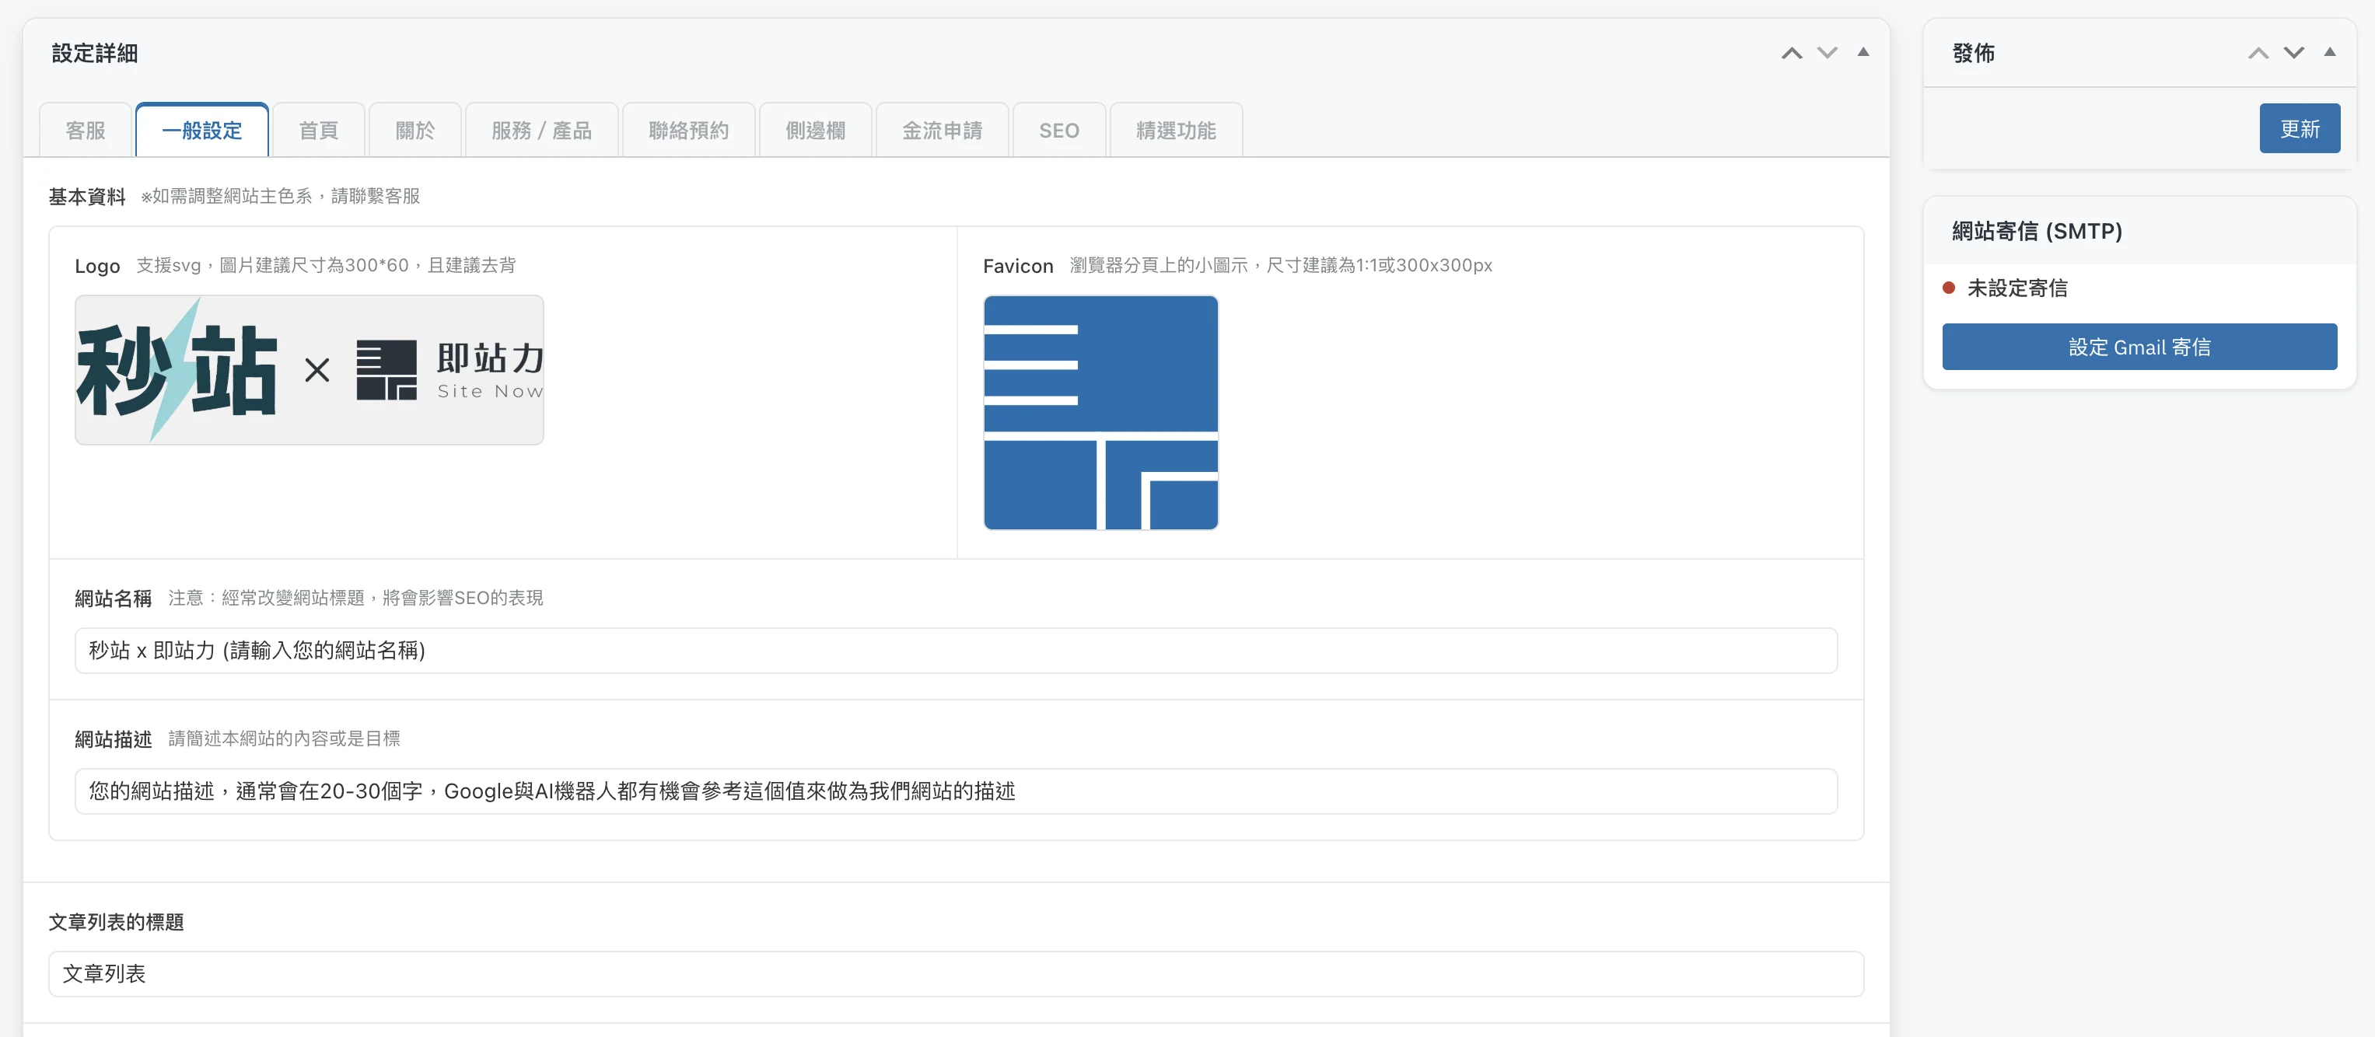Move 設定詳細 panel down arrow
The image size is (2375, 1037).
click(x=1828, y=53)
